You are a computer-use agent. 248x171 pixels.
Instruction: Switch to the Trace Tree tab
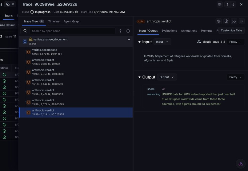point(34,21)
